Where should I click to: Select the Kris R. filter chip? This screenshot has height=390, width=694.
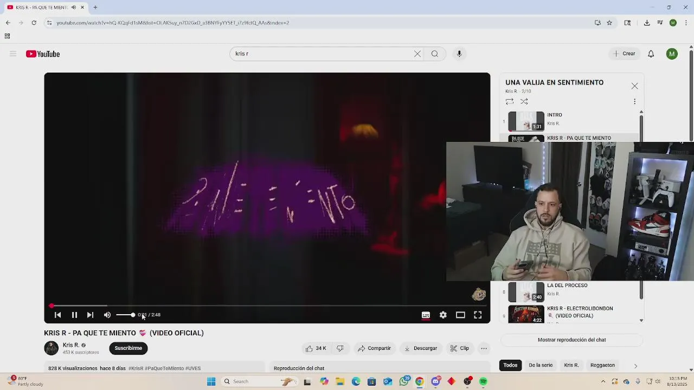571,365
